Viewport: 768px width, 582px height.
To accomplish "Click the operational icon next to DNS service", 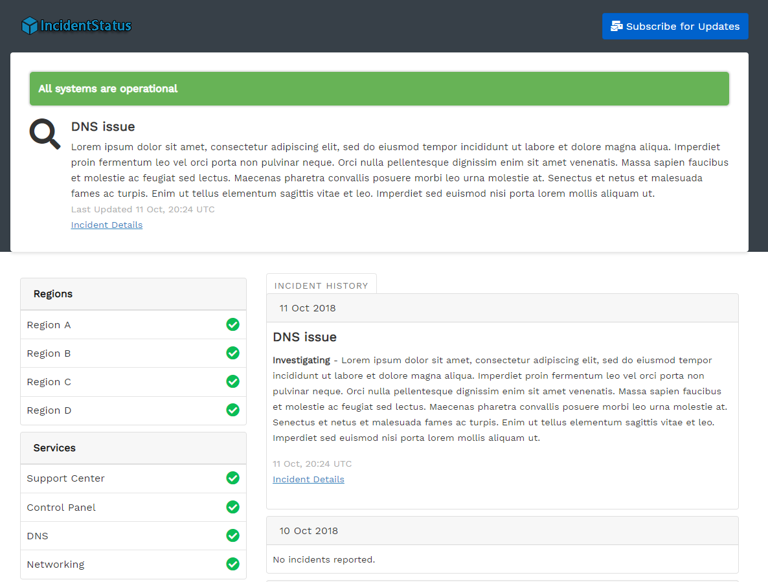I will pyautogui.click(x=232, y=535).
